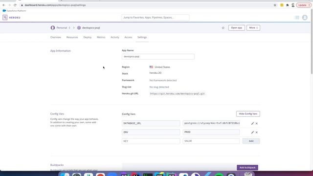Switch to the Activity tab

pyautogui.click(x=115, y=37)
